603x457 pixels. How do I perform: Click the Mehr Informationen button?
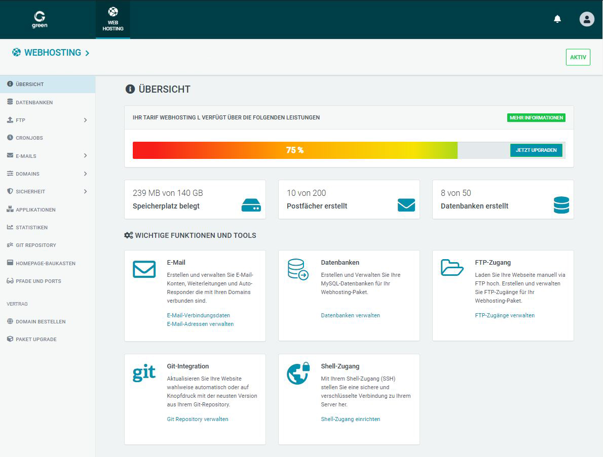click(536, 118)
